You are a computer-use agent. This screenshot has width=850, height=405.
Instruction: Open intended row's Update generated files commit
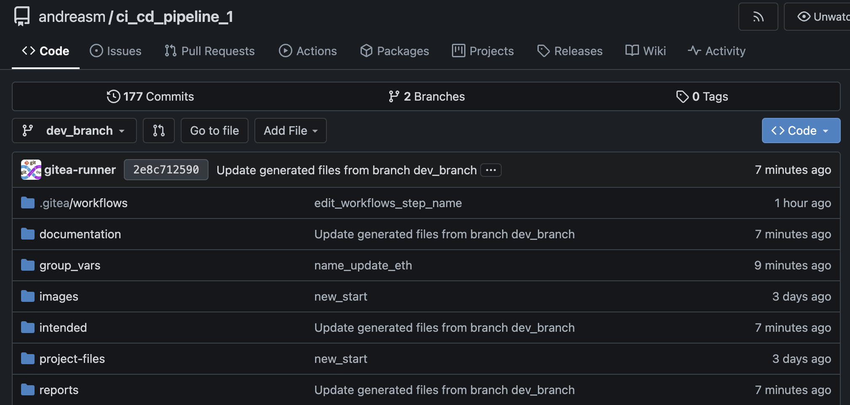click(444, 328)
